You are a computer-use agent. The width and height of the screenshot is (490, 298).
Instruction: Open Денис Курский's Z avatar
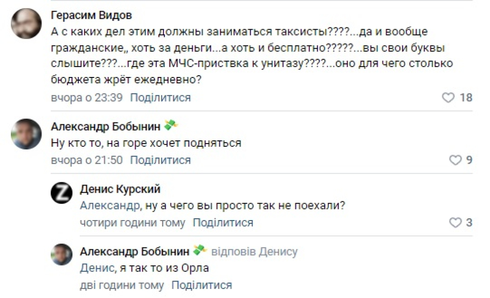pyautogui.click(x=61, y=192)
